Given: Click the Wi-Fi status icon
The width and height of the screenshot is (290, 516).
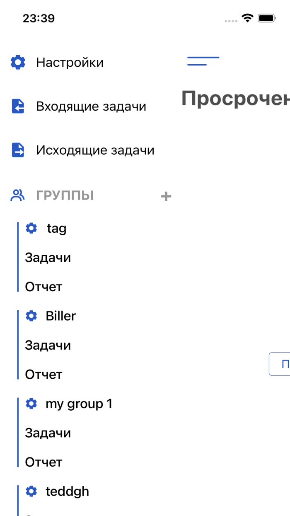Looking at the screenshot, I should 247,18.
